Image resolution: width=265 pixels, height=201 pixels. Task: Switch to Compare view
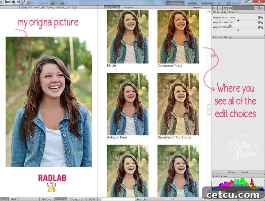coord(76,199)
